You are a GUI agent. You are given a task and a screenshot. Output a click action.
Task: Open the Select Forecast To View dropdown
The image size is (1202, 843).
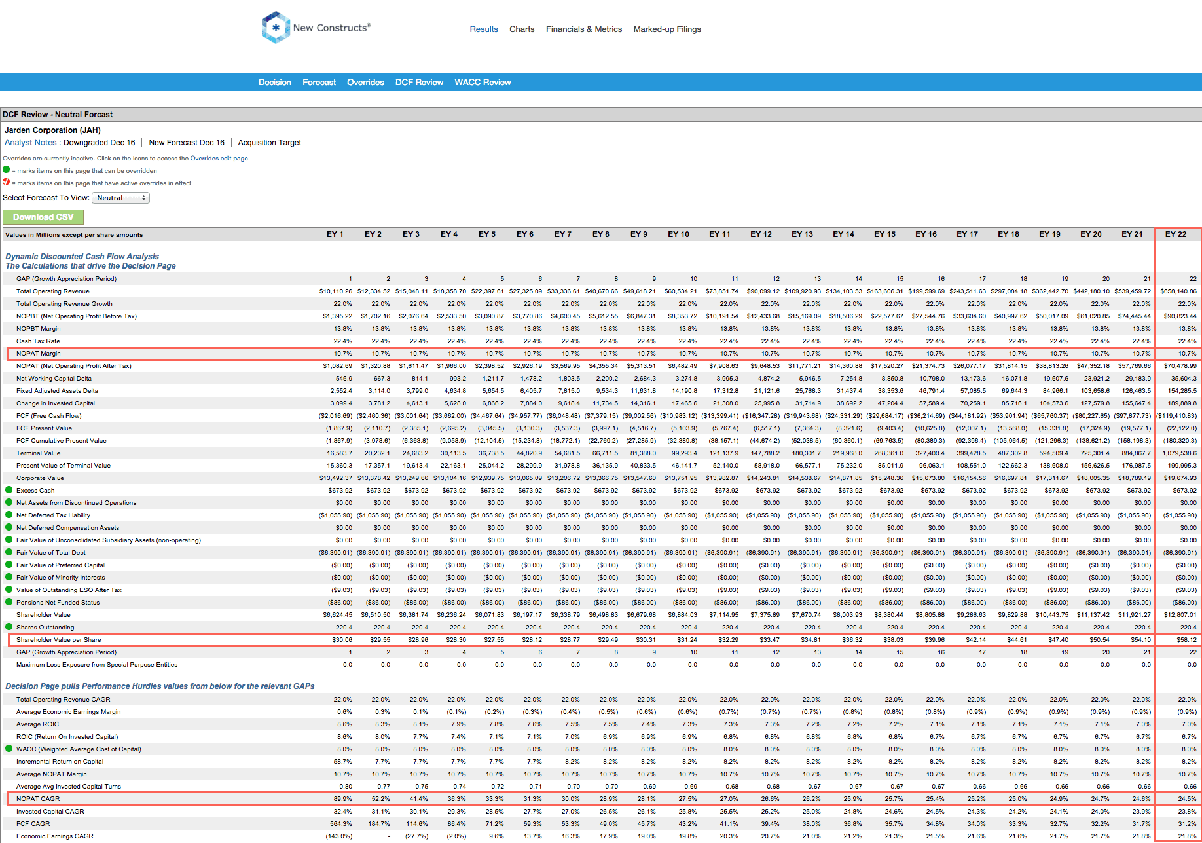(x=120, y=198)
